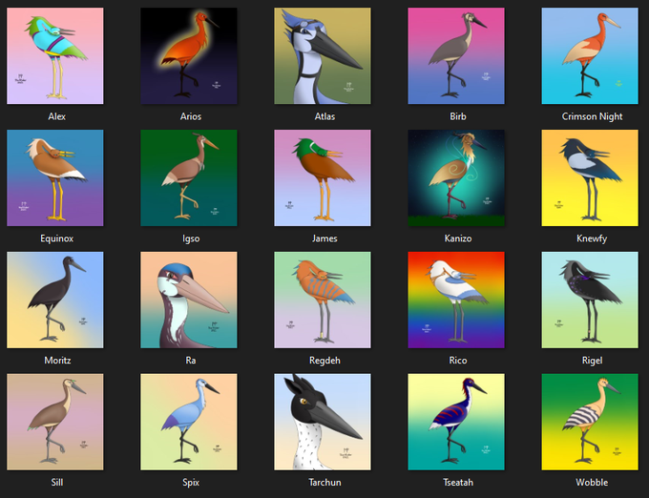
Task: Click the file name "Igso"
Action: point(191,239)
